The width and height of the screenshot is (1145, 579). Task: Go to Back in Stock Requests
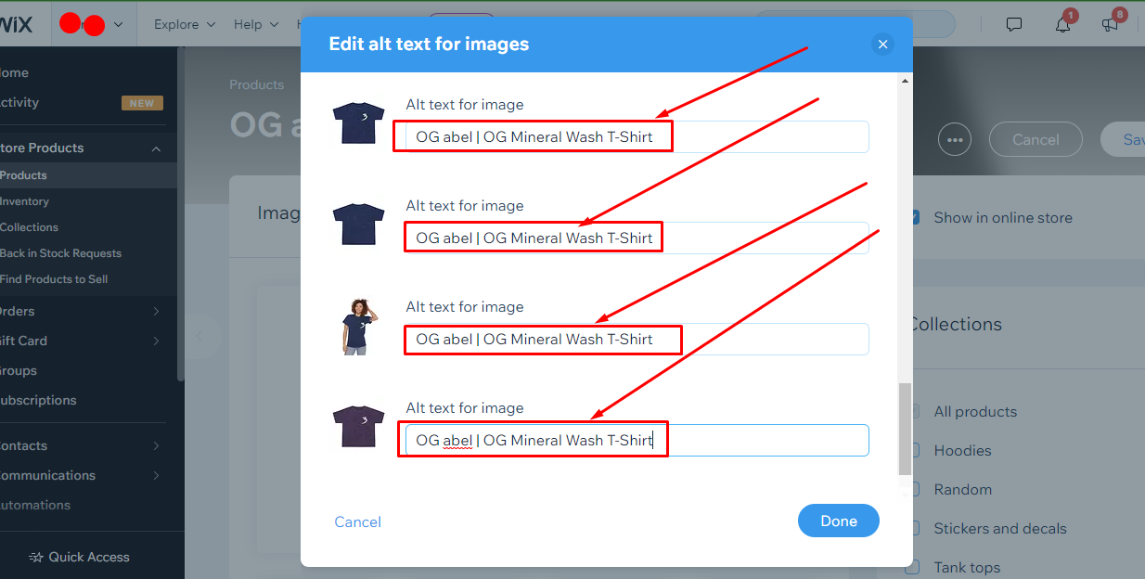pos(61,253)
